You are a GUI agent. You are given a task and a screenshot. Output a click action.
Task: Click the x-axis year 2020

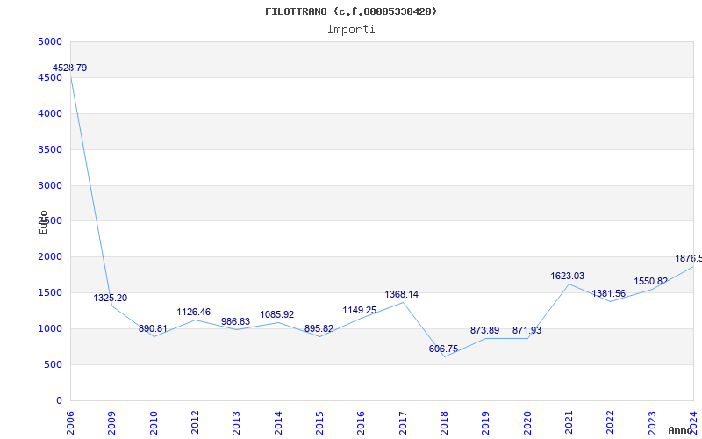coord(527,423)
